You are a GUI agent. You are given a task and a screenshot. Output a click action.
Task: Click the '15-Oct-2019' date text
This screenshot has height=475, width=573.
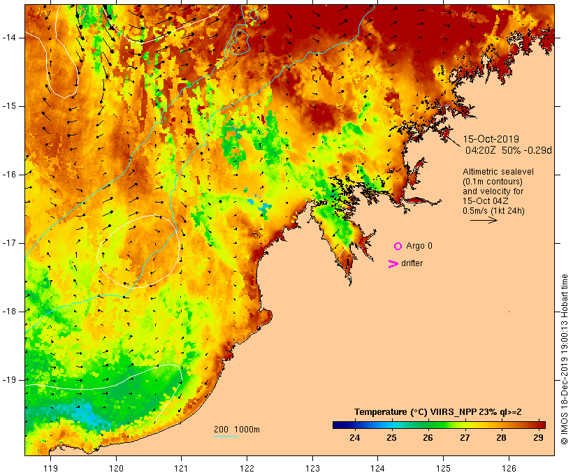pos(491,139)
